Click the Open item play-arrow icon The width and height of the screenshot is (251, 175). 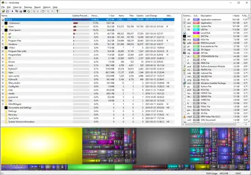(x=13, y=11)
